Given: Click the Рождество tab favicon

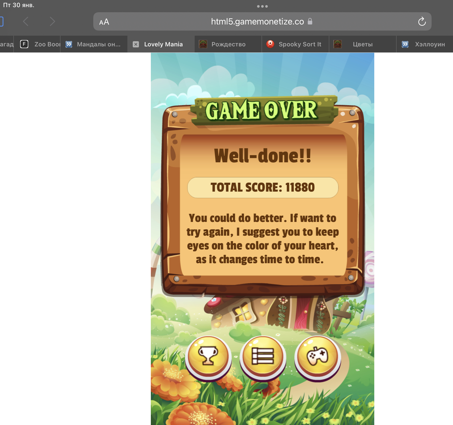Looking at the screenshot, I should point(203,44).
